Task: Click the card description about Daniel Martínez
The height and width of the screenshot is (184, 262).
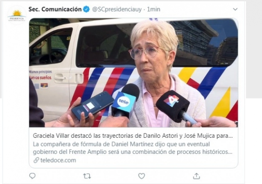Action: pos(133,148)
